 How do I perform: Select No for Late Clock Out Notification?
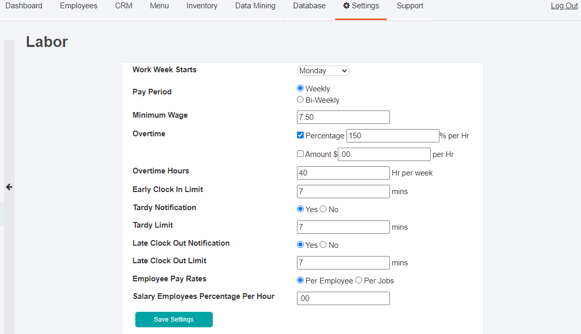tap(323, 245)
